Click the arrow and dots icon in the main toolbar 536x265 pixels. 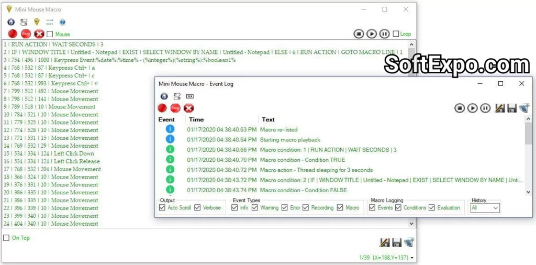(x=50, y=22)
